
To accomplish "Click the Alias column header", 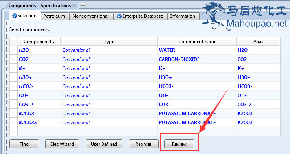I will 258,42.
